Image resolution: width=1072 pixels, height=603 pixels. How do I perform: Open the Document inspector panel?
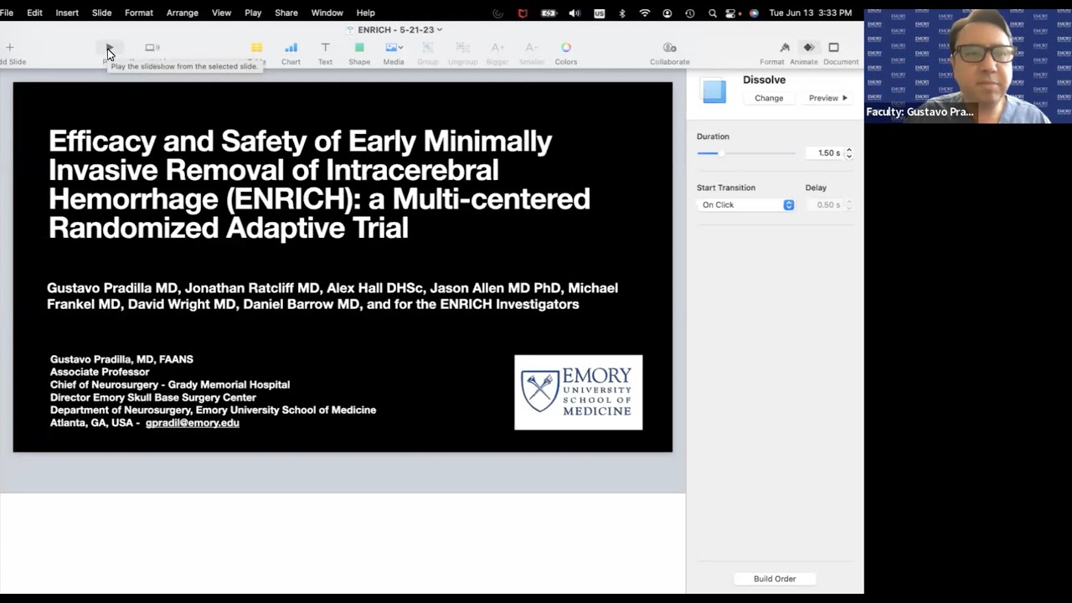pyautogui.click(x=833, y=48)
